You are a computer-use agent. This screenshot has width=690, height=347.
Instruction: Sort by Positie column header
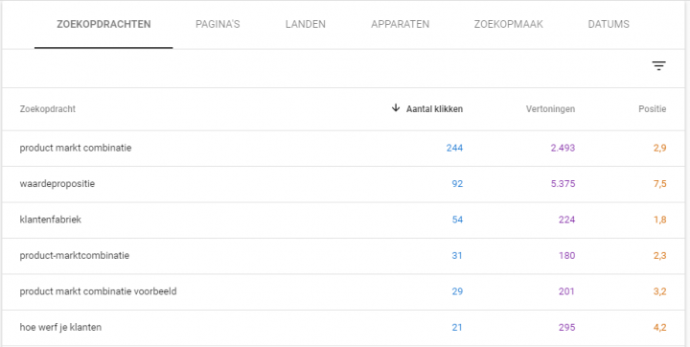653,108
